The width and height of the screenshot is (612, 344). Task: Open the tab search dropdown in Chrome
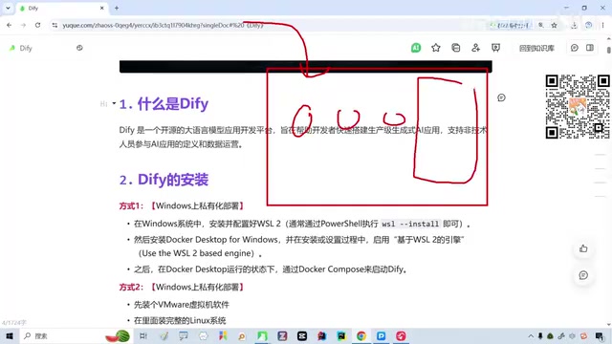[x=8, y=8]
